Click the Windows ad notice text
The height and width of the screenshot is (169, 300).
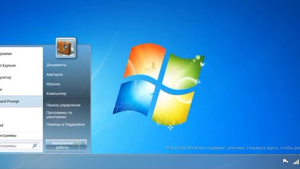pos(232,148)
